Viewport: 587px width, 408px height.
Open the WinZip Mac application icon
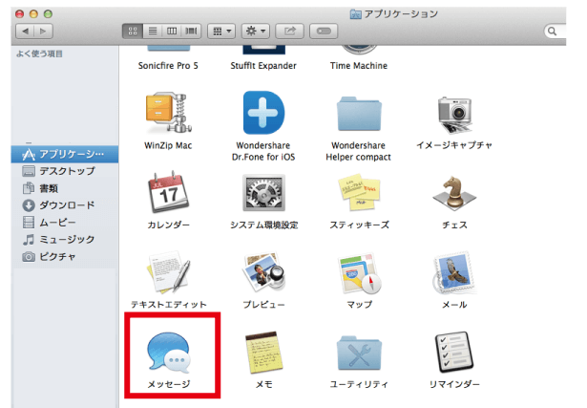click(x=168, y=113)
